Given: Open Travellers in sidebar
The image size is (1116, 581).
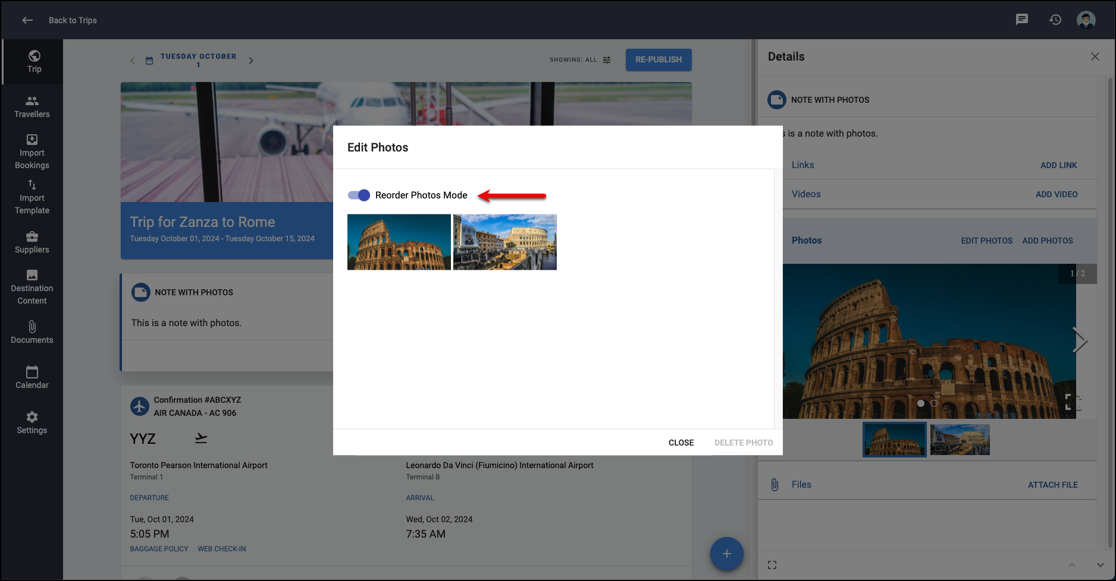Looking at the screenshot, I should click(x=32, y=107).
